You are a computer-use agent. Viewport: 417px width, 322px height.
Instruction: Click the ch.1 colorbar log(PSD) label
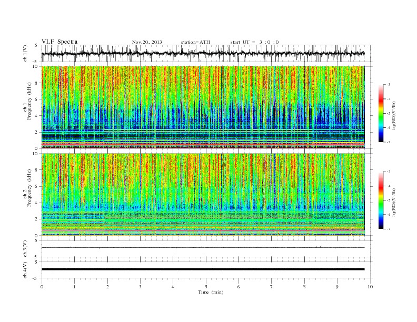click(394, 115)
